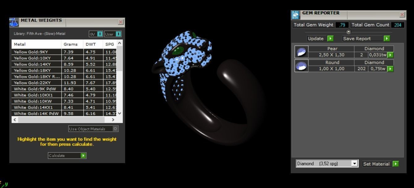Click the gem count 202 cell

tap(361, 69)
